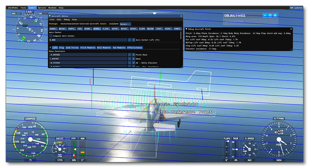309x168 pixels.
Task: Click SDK updates notification
Action: pyautogui.click(x=296, y=8)
